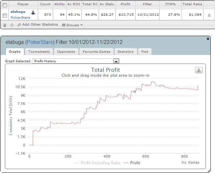
Task: Open the Groups dropdown
Action: pyautogui.click(x=72, y=25)
